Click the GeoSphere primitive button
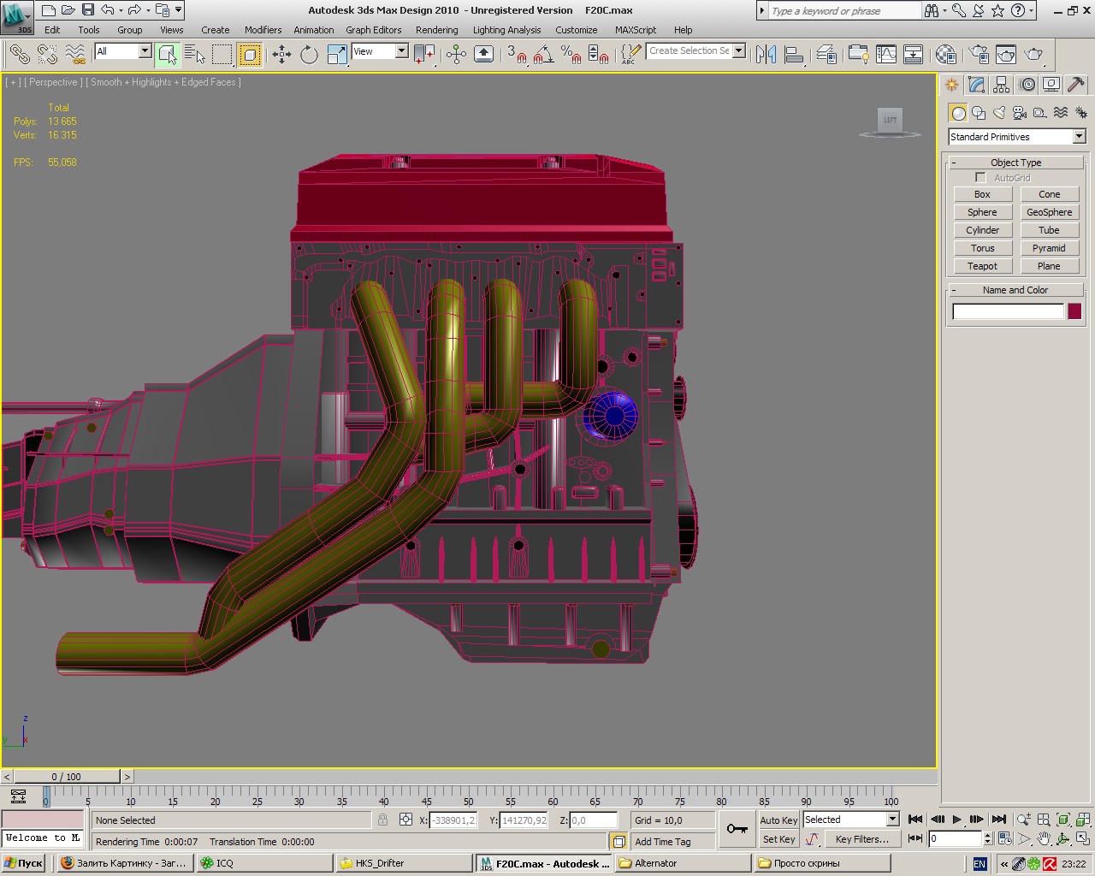The height and width of the screenshot is (876, 1095). [1049, 212]
